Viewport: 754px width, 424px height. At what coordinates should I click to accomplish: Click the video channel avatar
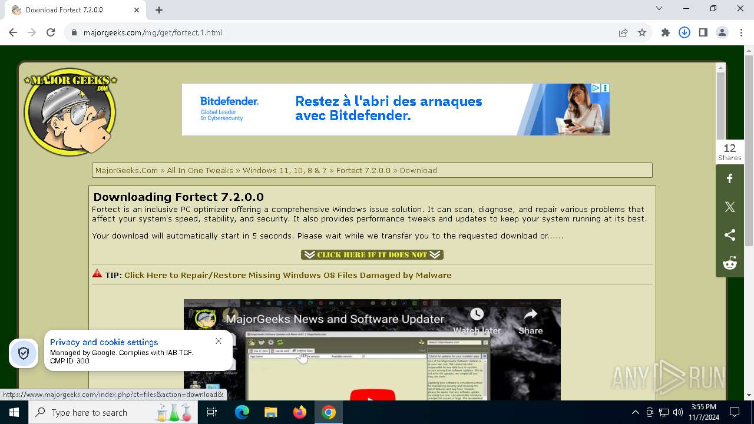pos(206,319)
